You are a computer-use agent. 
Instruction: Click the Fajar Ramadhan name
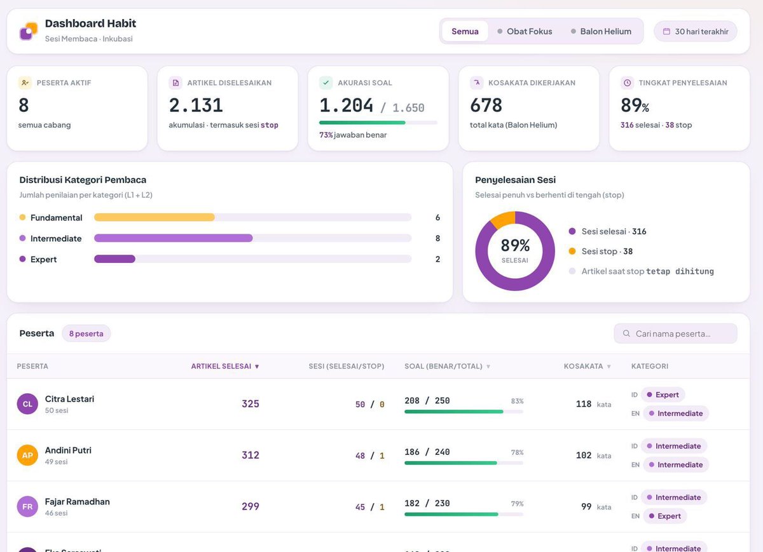(x=77, y=502)
